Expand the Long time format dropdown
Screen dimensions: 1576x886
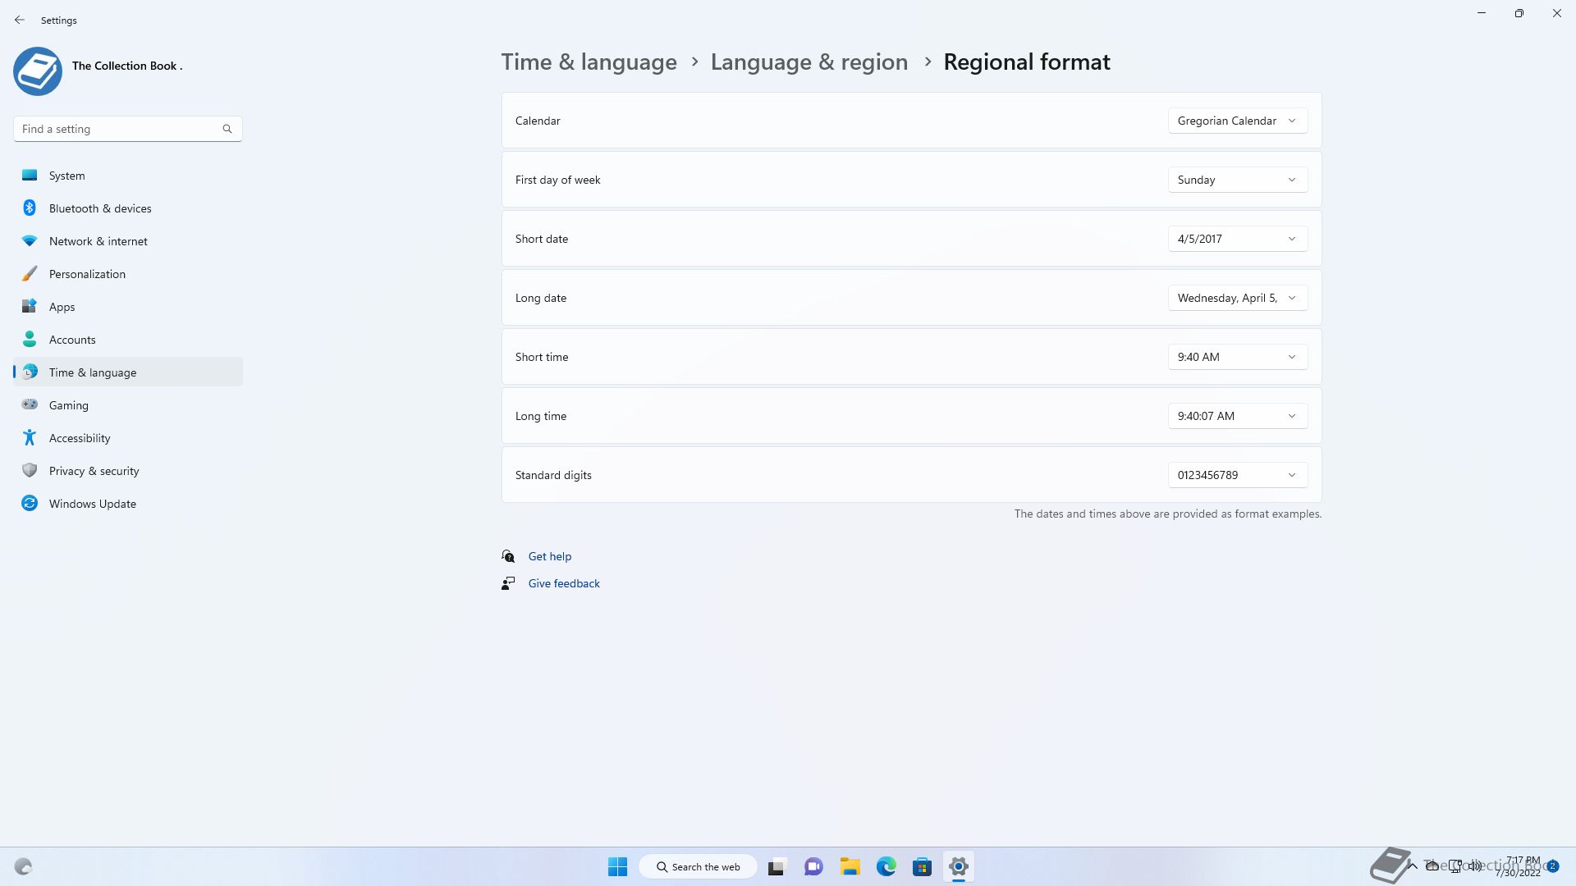(1238, 416)
